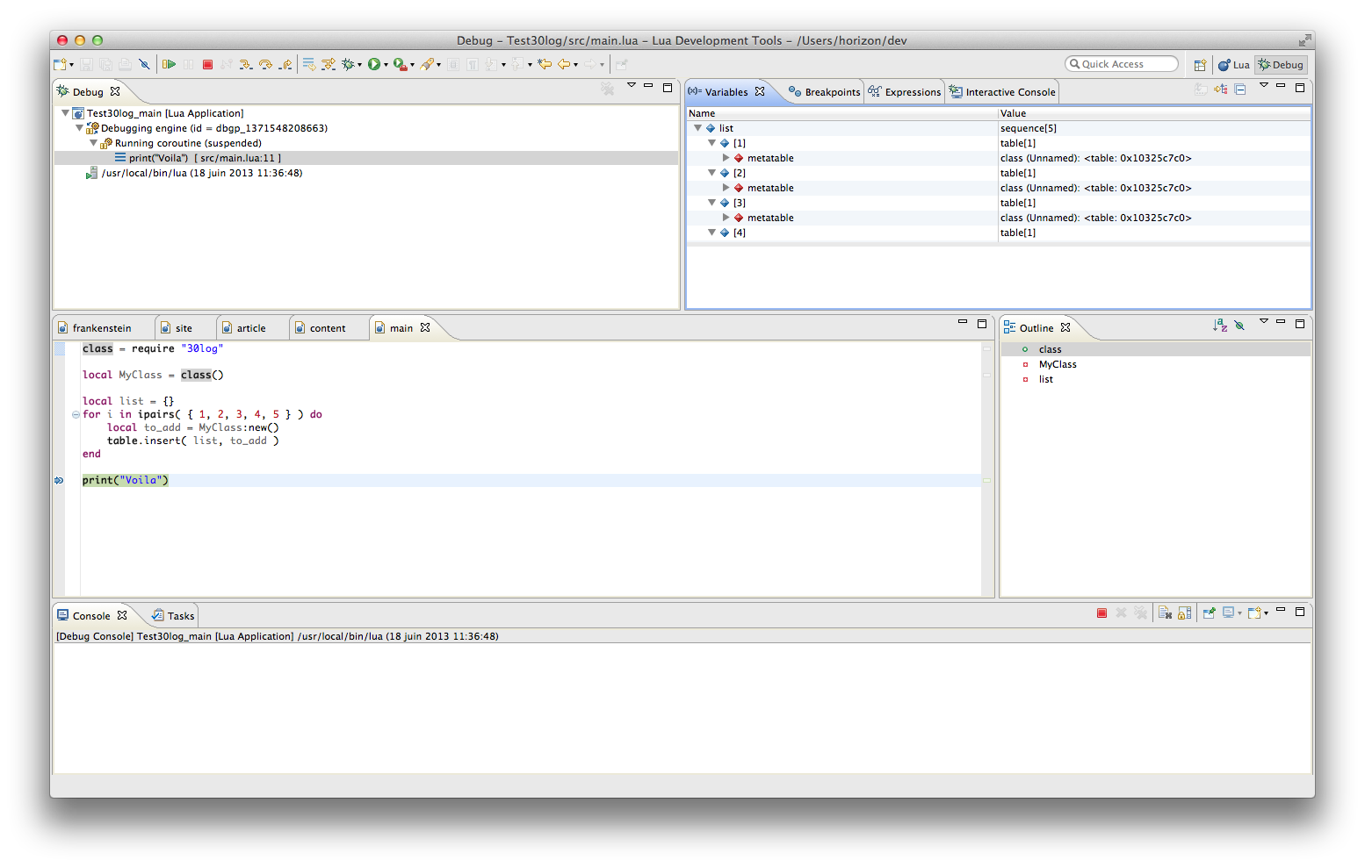
Task: Click the External Tools run icon
Action: (400, 64)
